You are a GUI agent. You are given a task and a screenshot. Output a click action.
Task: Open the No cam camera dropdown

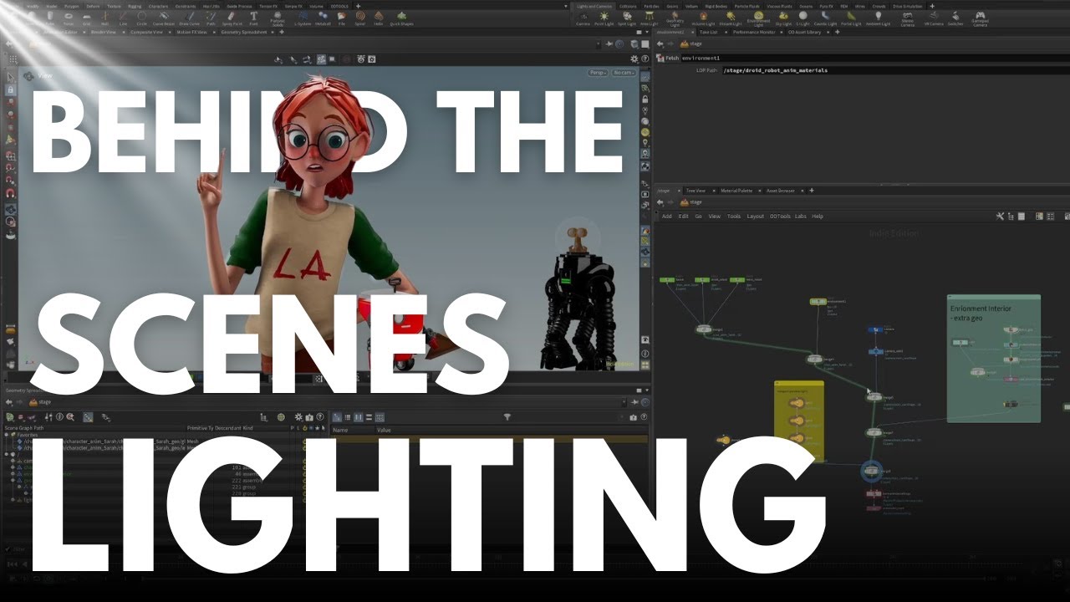624,73
